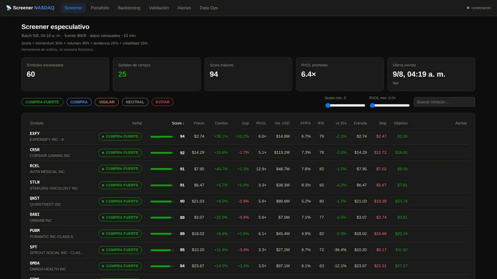The width and height of the screenshot is (497, 279).
Task: Open the Alertas tab
Action: [184, 8]
